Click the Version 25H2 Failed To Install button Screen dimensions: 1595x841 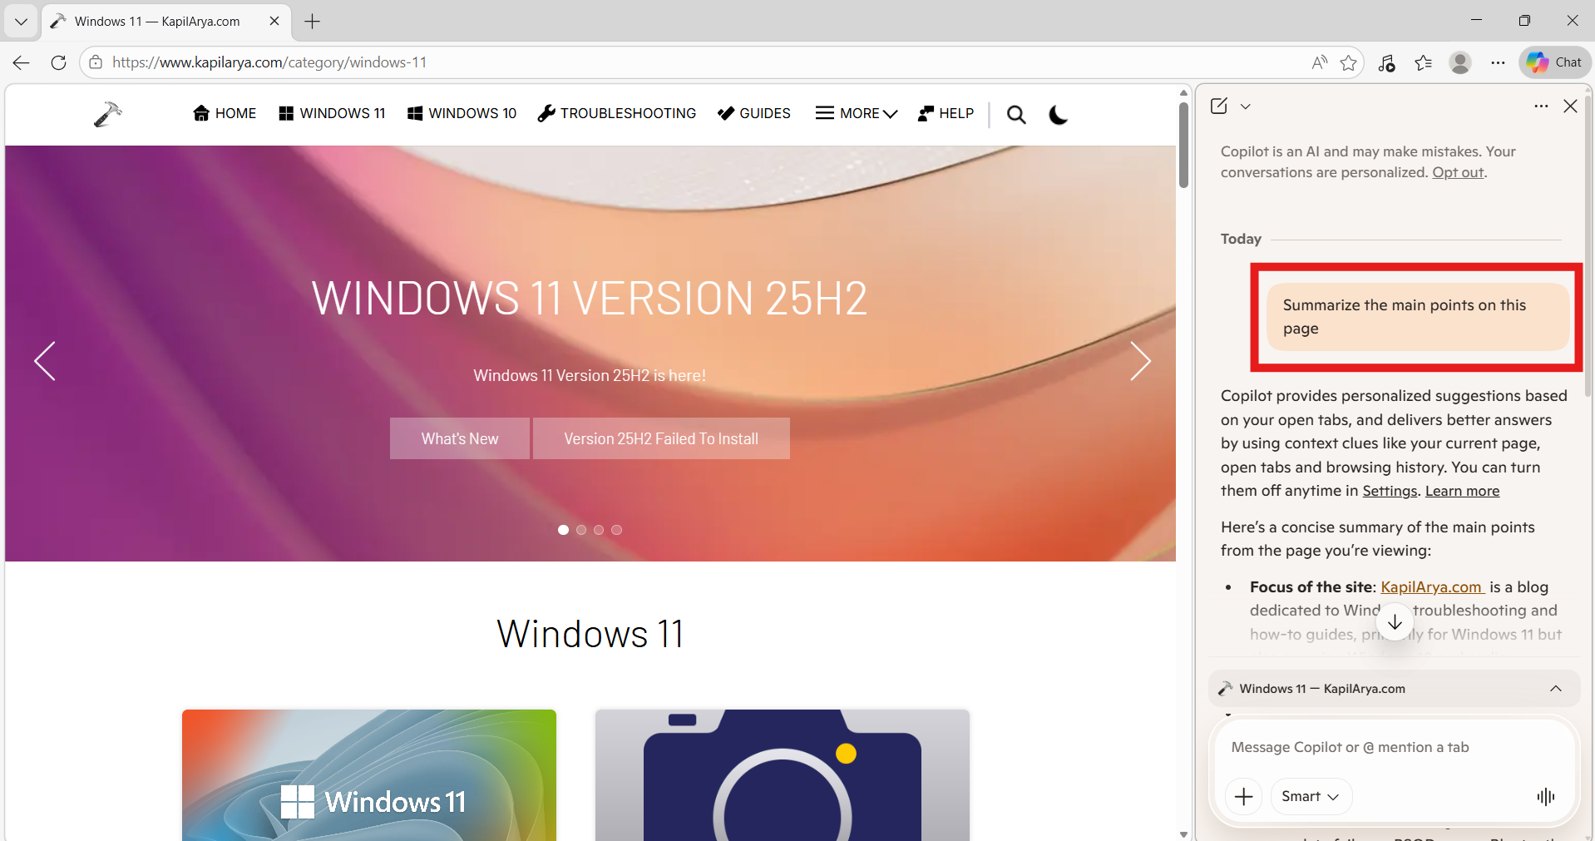[661, 438]
